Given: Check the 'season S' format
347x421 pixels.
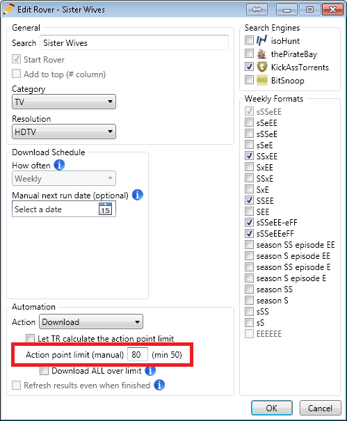Looking at the screenshot, I should pyautogui.click(x=249, y=300).
